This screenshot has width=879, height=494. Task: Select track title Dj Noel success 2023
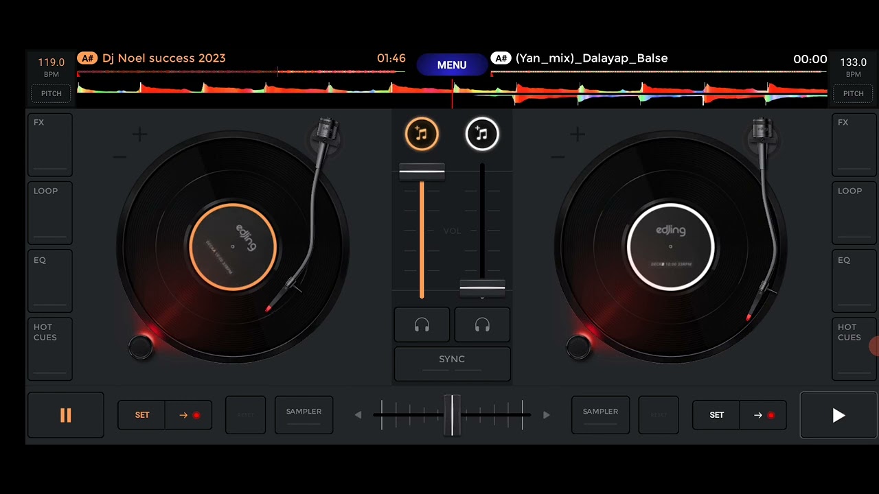coord(164,58)
